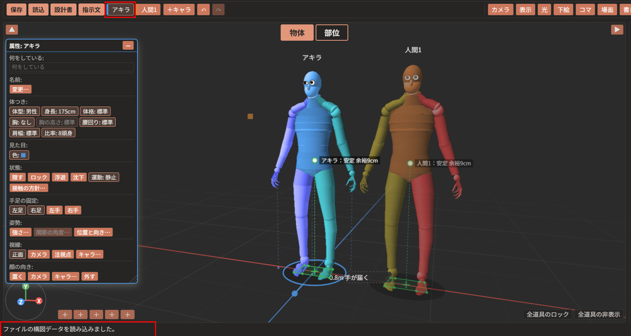Click the 保存 button
The height and width of the screenshot is (336, 631).
tap(17, 9)
